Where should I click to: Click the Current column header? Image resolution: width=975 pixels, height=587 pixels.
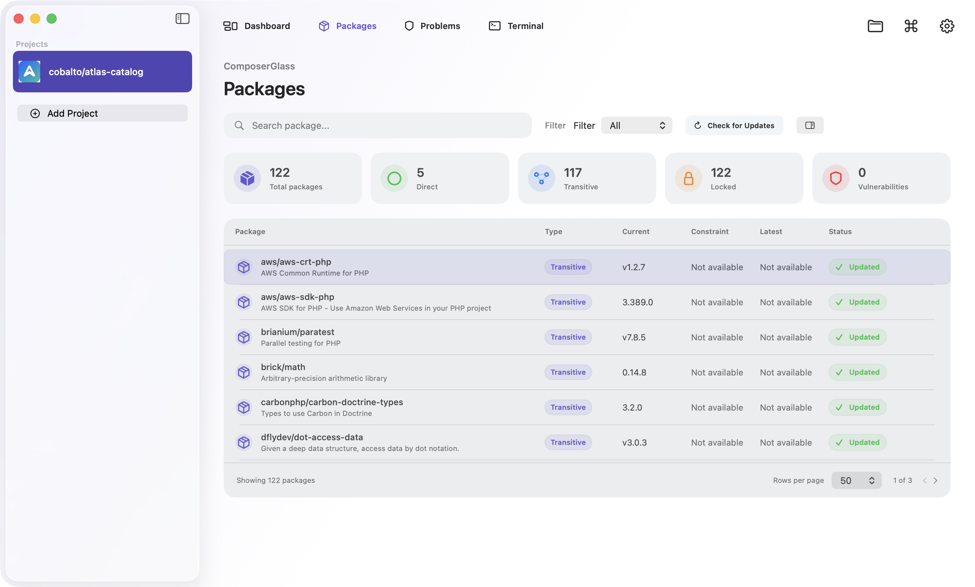tap(636, 232)
